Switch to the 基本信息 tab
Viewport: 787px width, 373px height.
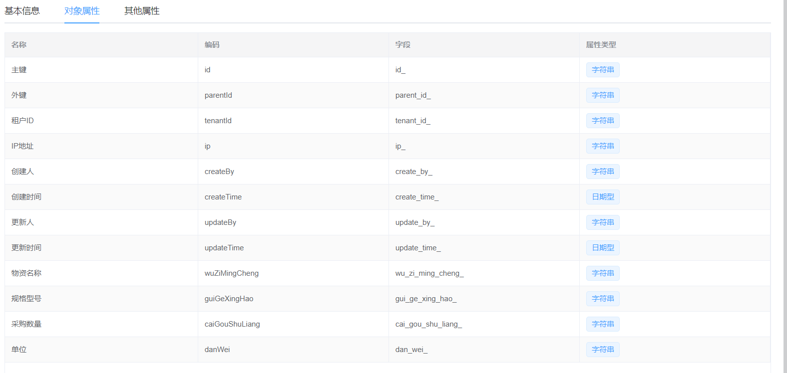coord(22,11)
